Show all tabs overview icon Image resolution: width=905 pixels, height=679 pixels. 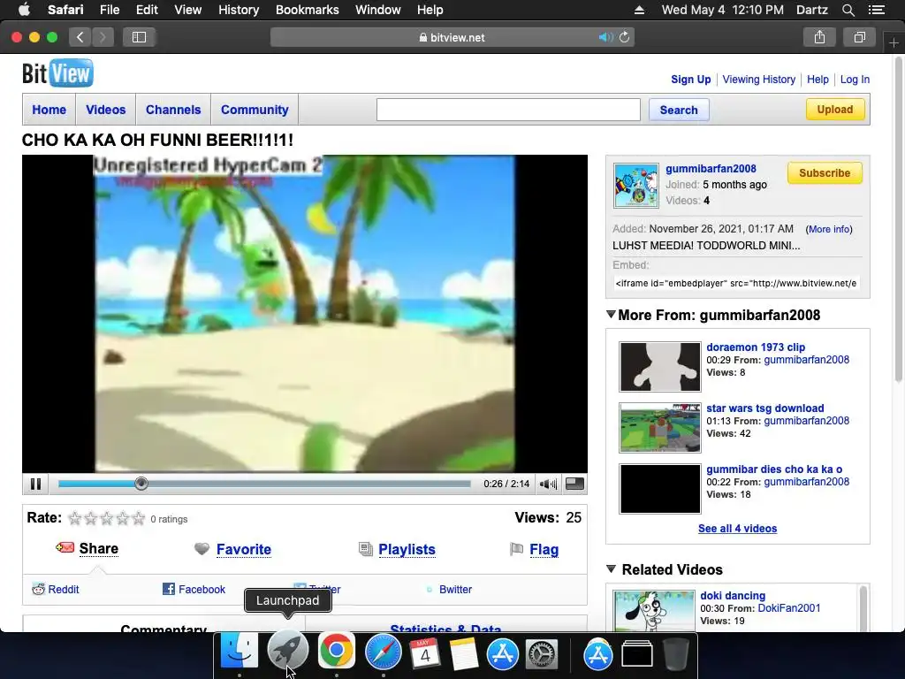(x=859, y=37)
